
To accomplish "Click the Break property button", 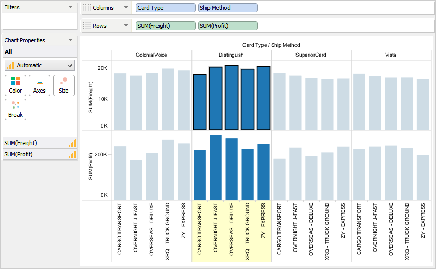I will [15, 109].
